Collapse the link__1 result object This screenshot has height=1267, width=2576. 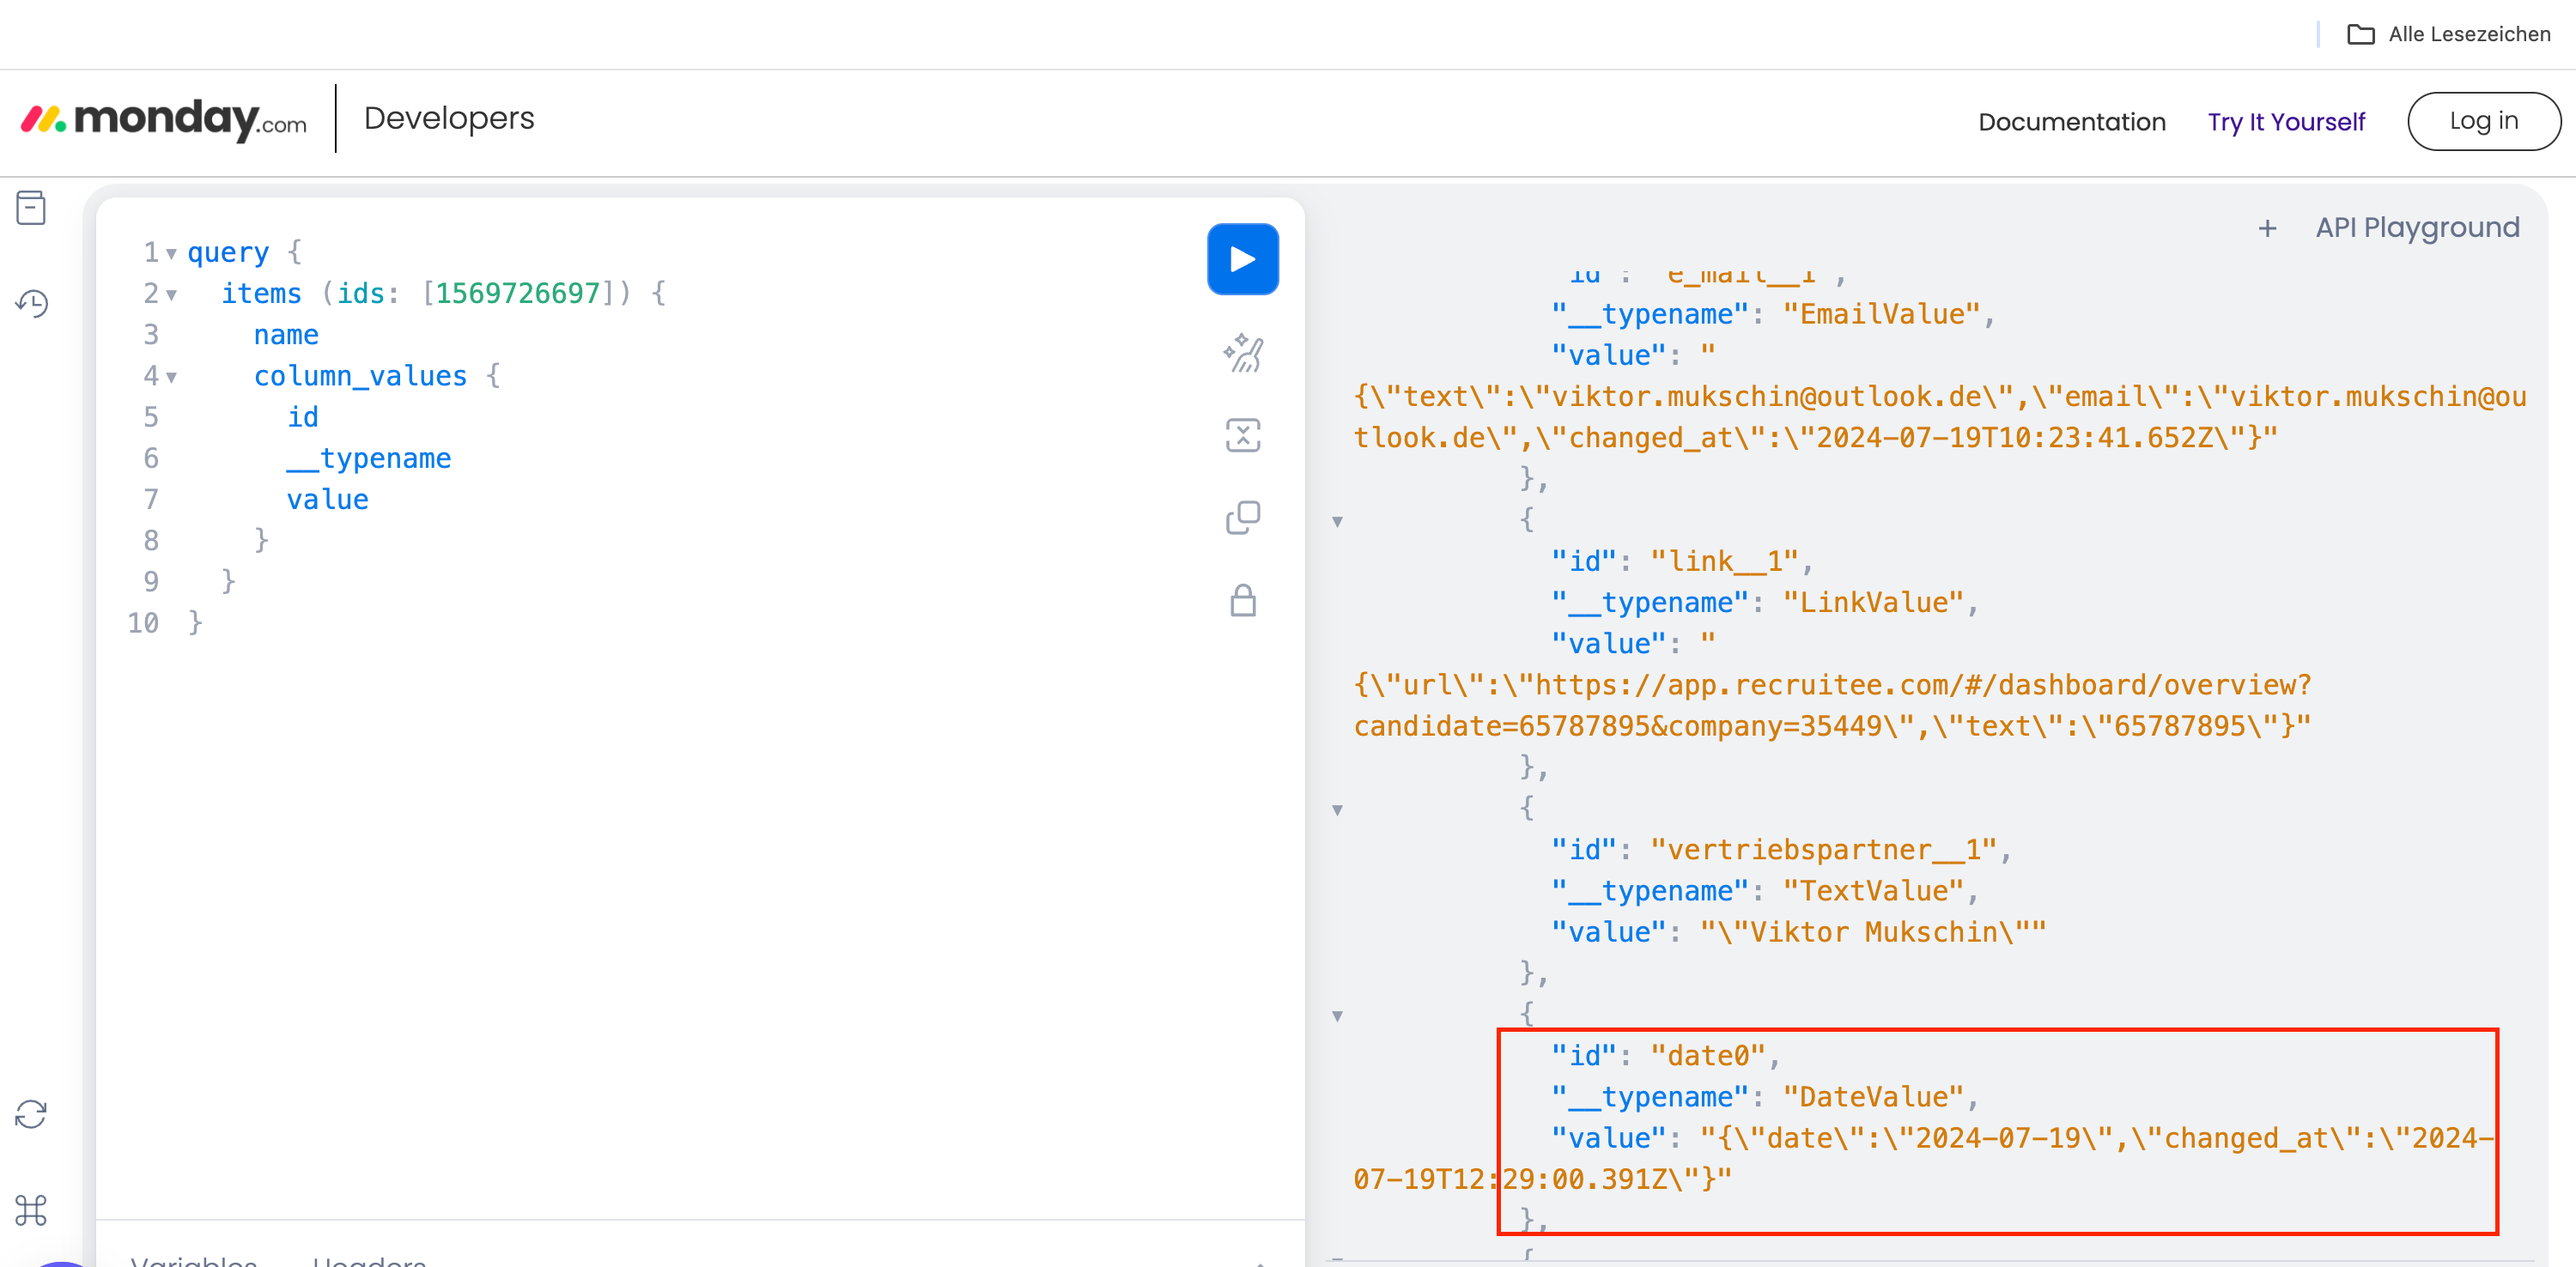(1337, 521)
